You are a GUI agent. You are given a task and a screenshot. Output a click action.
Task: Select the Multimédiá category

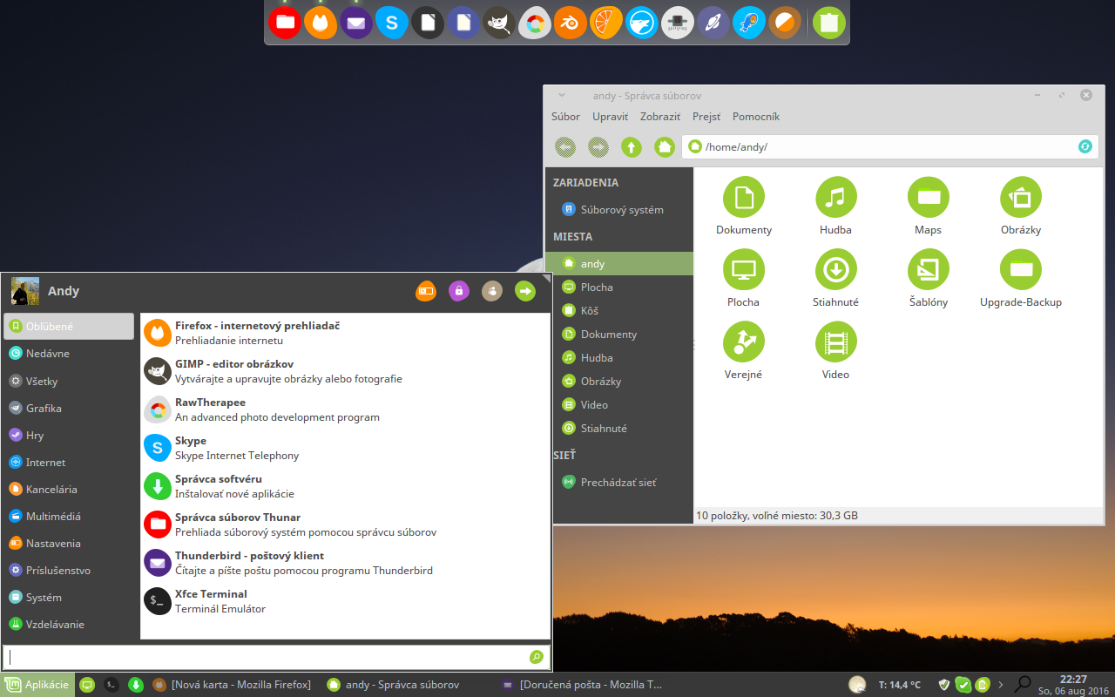(69, 516)
